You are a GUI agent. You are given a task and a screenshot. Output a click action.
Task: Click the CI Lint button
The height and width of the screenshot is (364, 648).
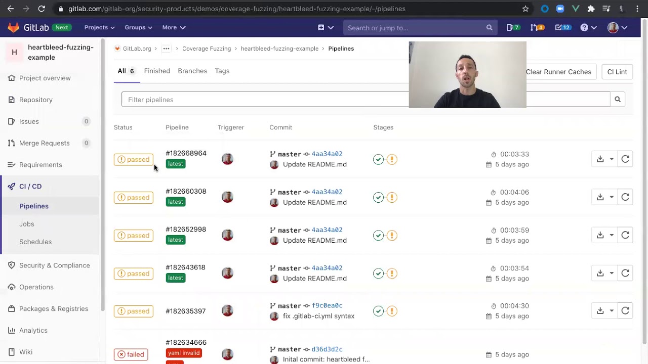tap(617, 72)
